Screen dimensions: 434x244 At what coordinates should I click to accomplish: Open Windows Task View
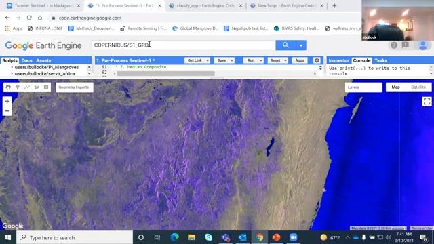click(157, 237)
